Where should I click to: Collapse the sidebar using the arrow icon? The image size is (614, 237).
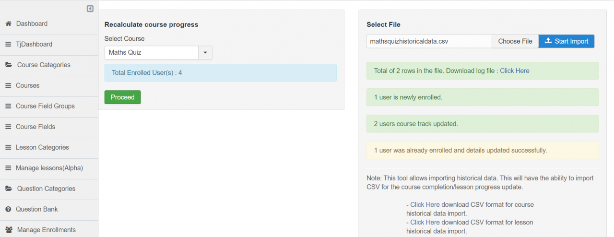click(x=90, y=9)
